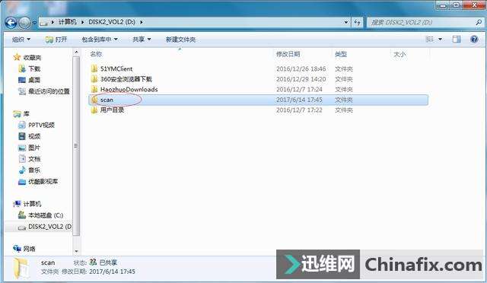The image size is (487, 283).
Task: Open 收藏夹 in the navigation pane
Action: pyautogui.click(x=32, y=58)
